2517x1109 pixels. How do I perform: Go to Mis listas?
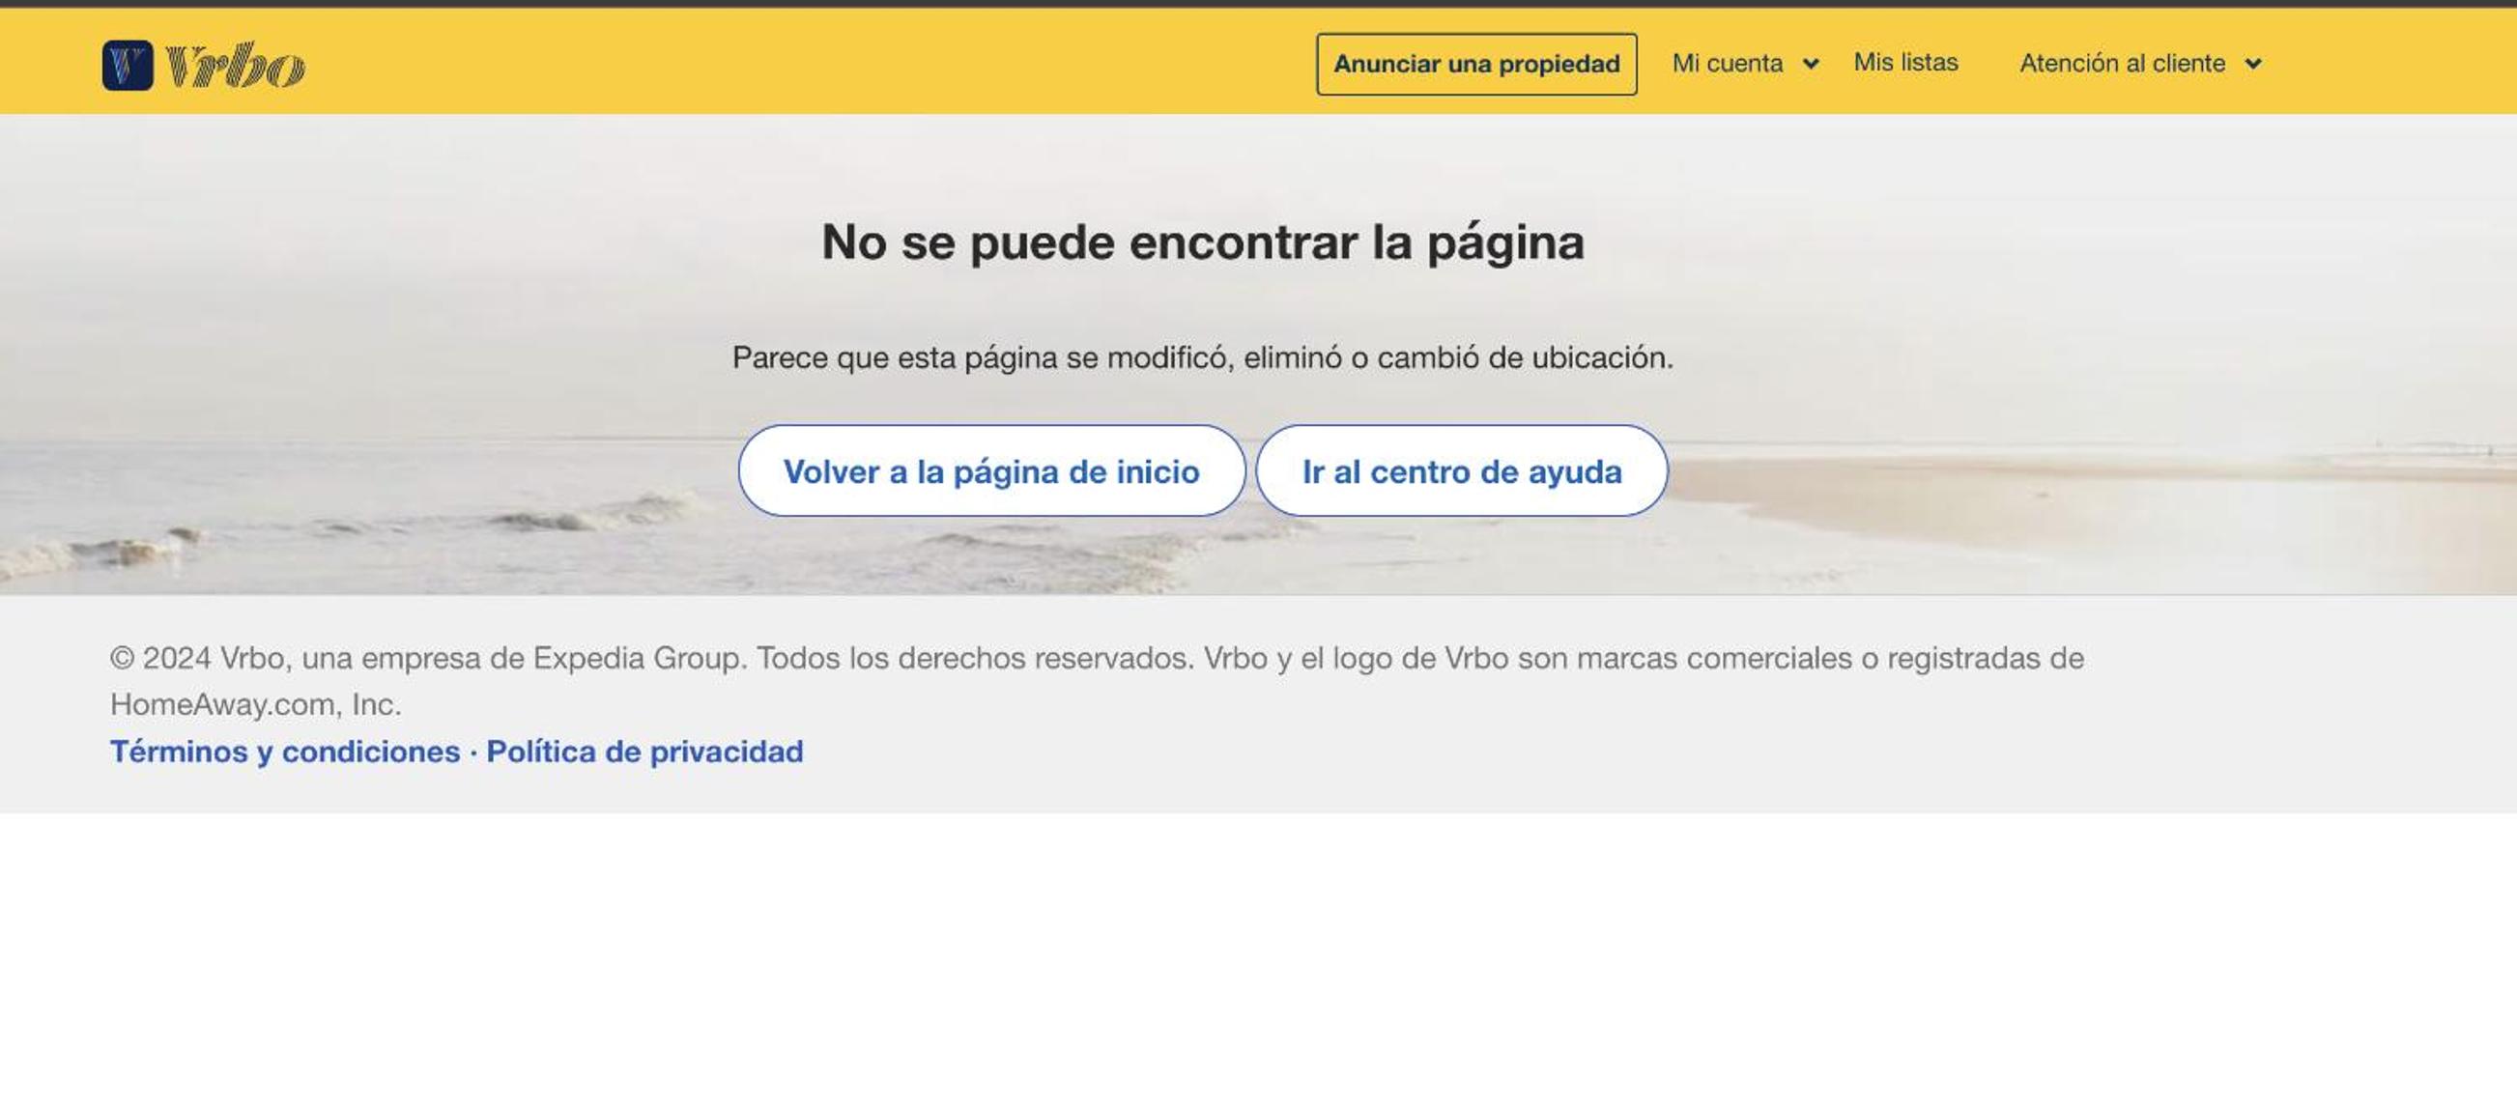(x=1905, y=63)
